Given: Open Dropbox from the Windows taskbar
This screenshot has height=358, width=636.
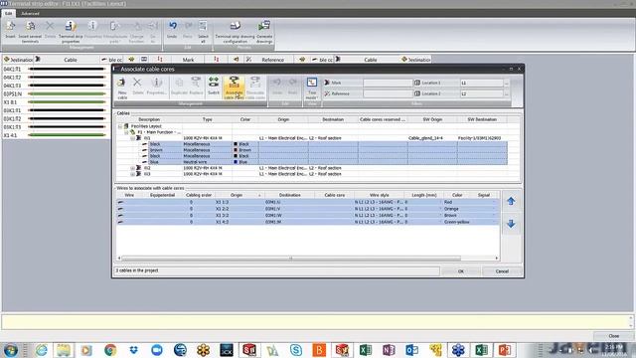Looking at the screenshot, I should pos(133,349).
